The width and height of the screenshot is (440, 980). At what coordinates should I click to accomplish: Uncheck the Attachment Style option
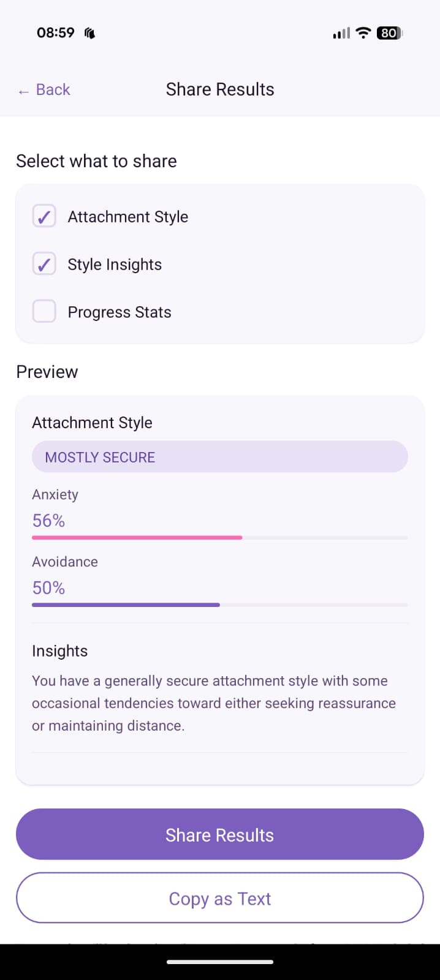point(44,216)
